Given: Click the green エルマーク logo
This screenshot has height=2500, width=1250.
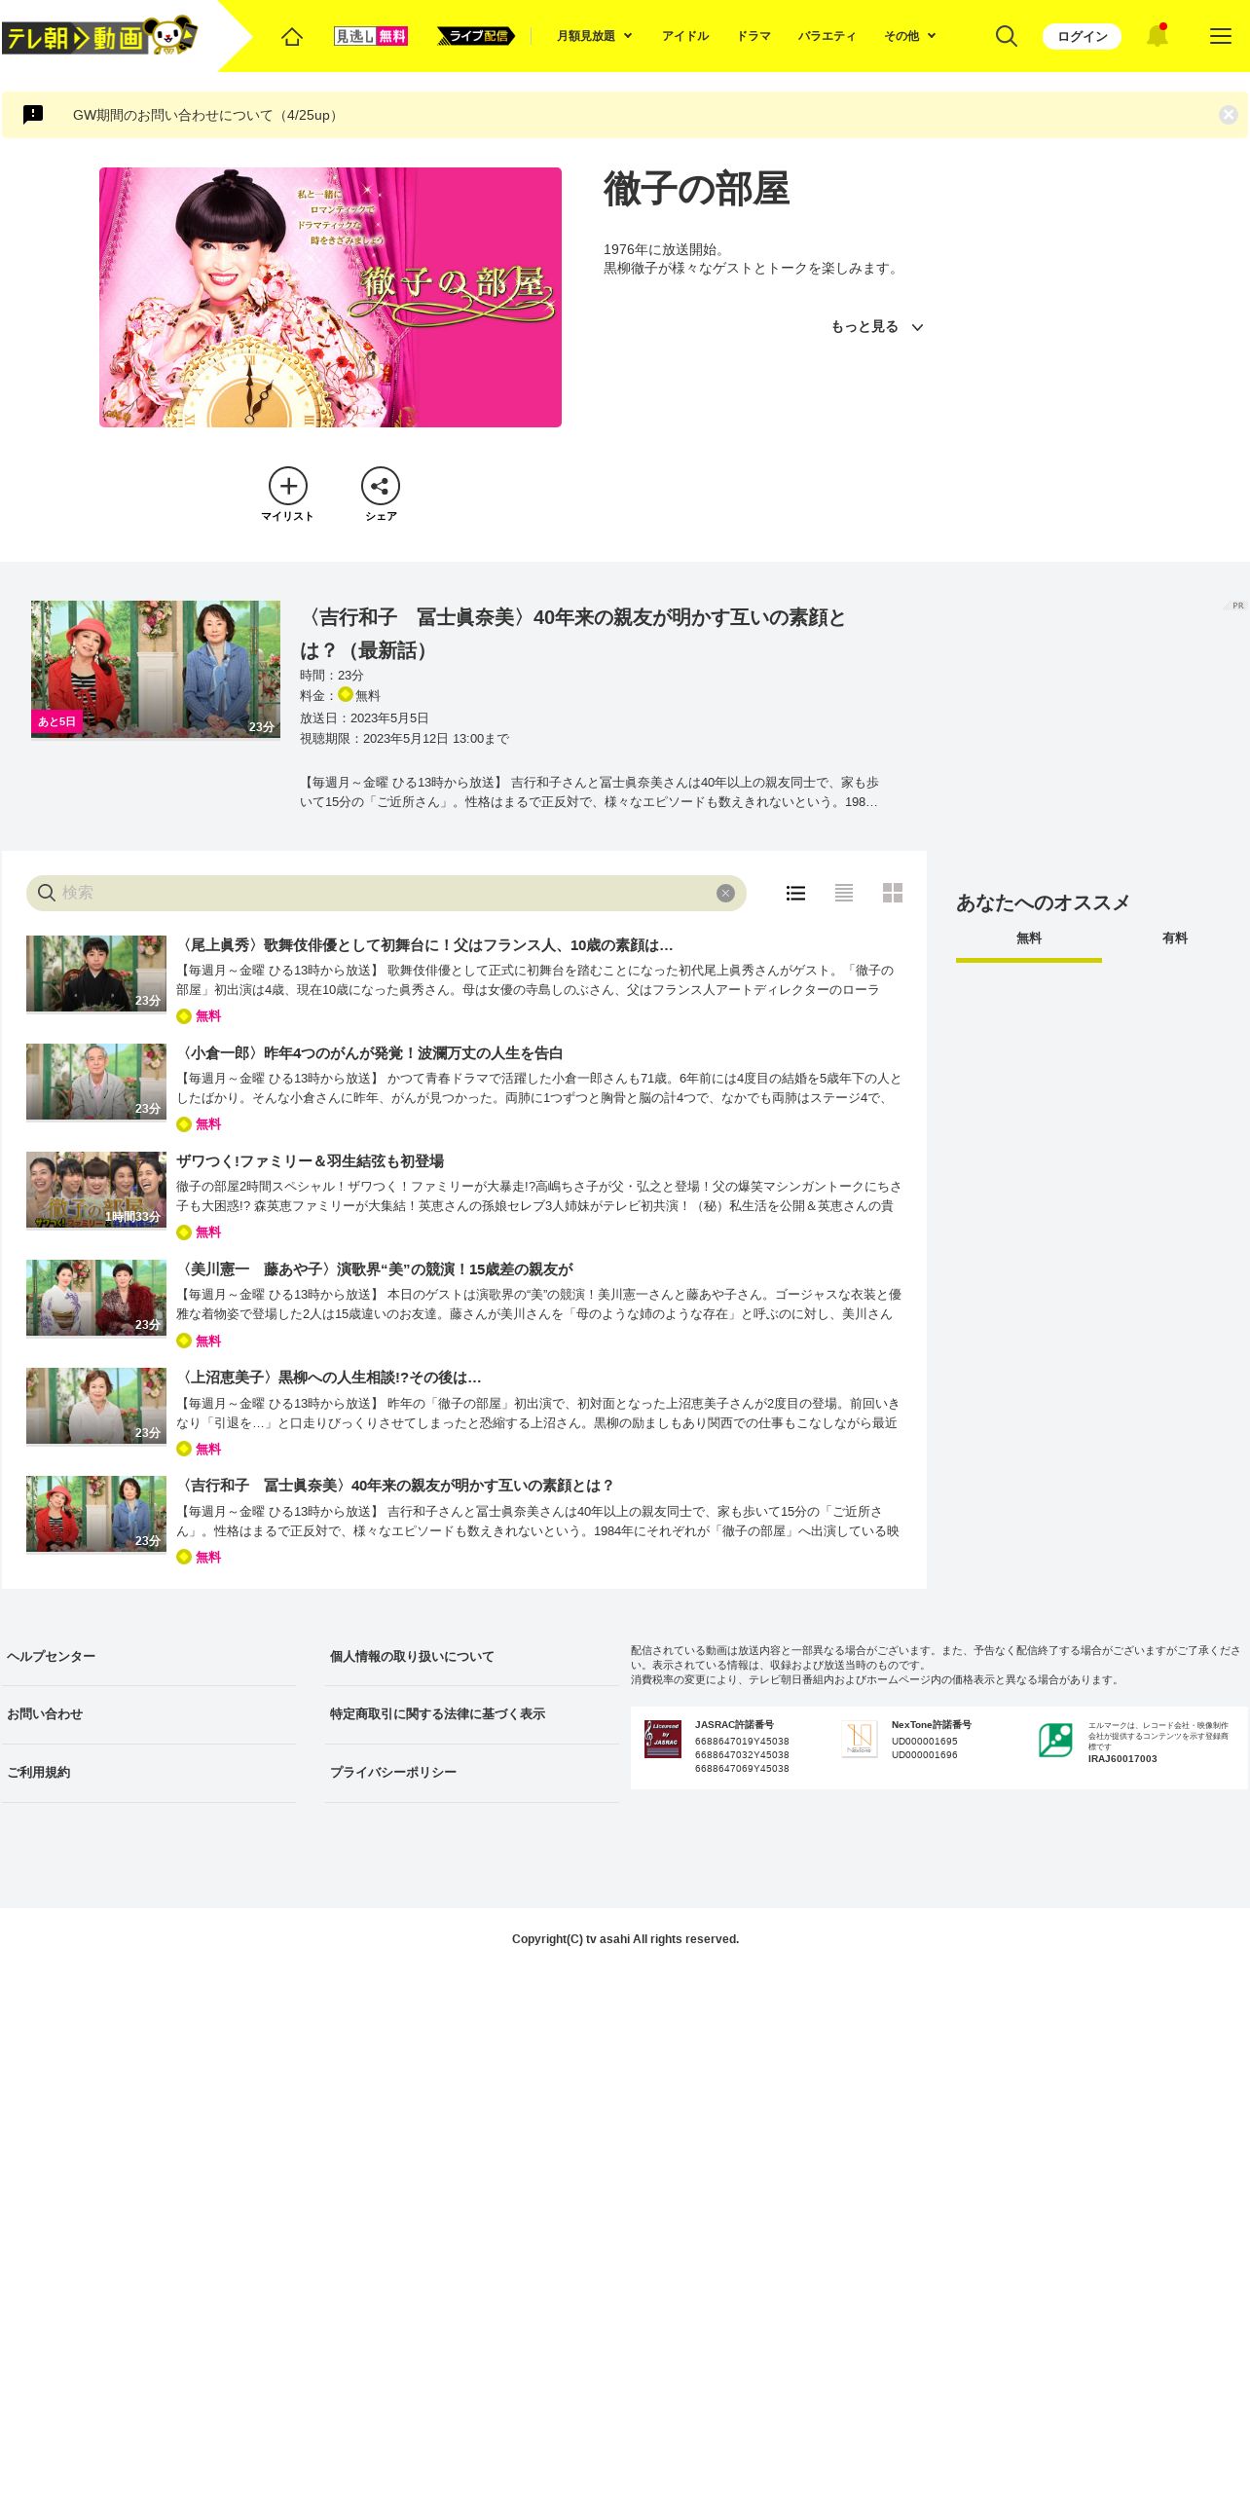Looking at the screenshot, I should (1055, 1740).
